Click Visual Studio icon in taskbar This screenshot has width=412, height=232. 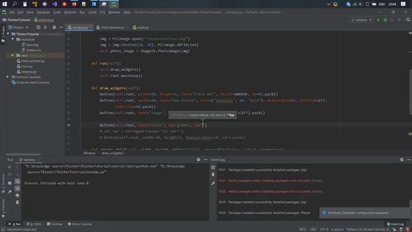[x=54, y=4]
